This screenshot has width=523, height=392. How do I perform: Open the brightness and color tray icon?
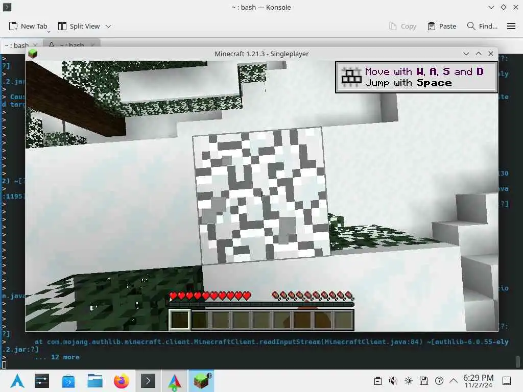coord(409,381)
